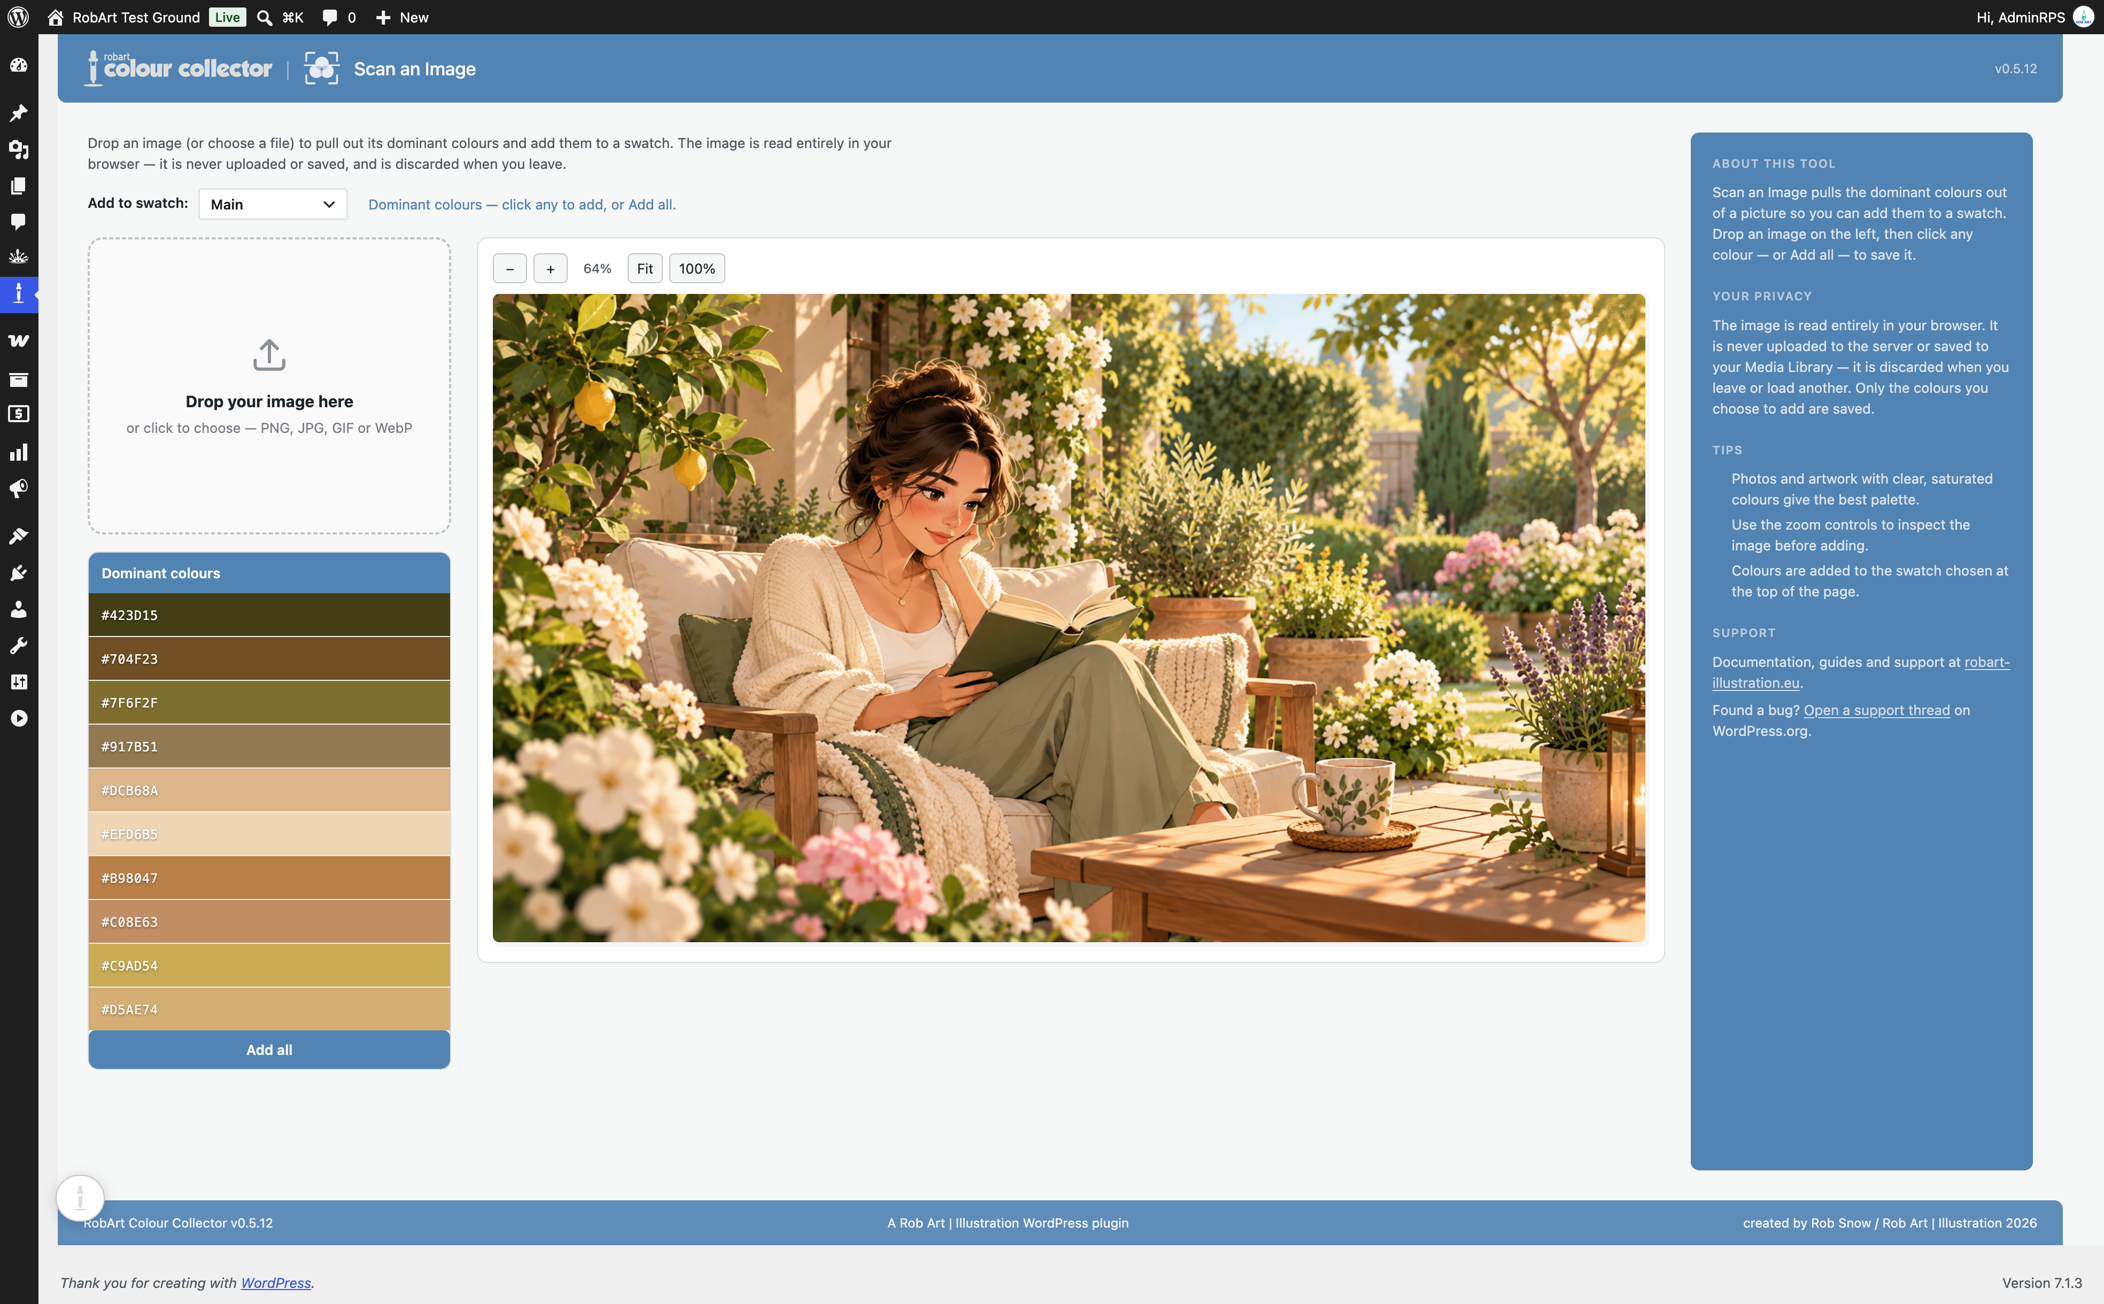Set image zoom to 100%
Viewport: 2104px width, 1304px height.
(x=697, y=269)
